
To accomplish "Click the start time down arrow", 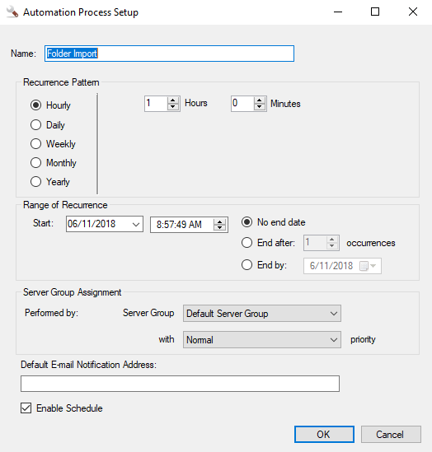I will [x=220, y=228].
